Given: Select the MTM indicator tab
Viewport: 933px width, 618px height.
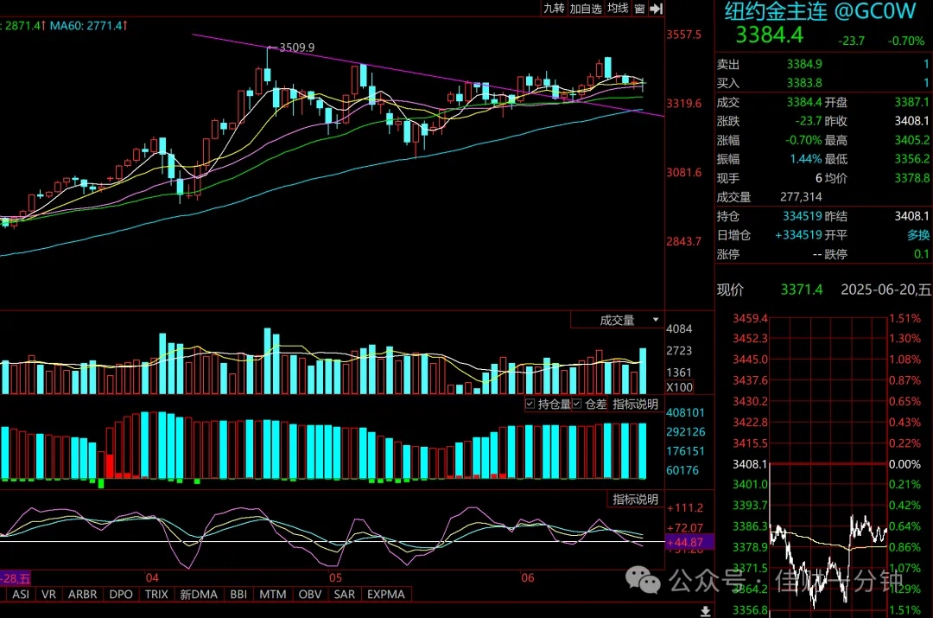Looking at the screenshot, I should pyautogui.click(x=272, y=594).
